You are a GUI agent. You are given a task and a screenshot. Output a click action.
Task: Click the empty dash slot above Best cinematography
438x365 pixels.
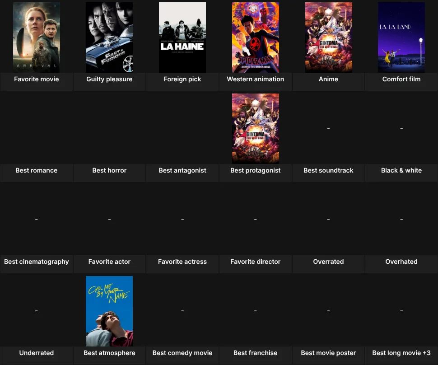(x=36, y=220)
